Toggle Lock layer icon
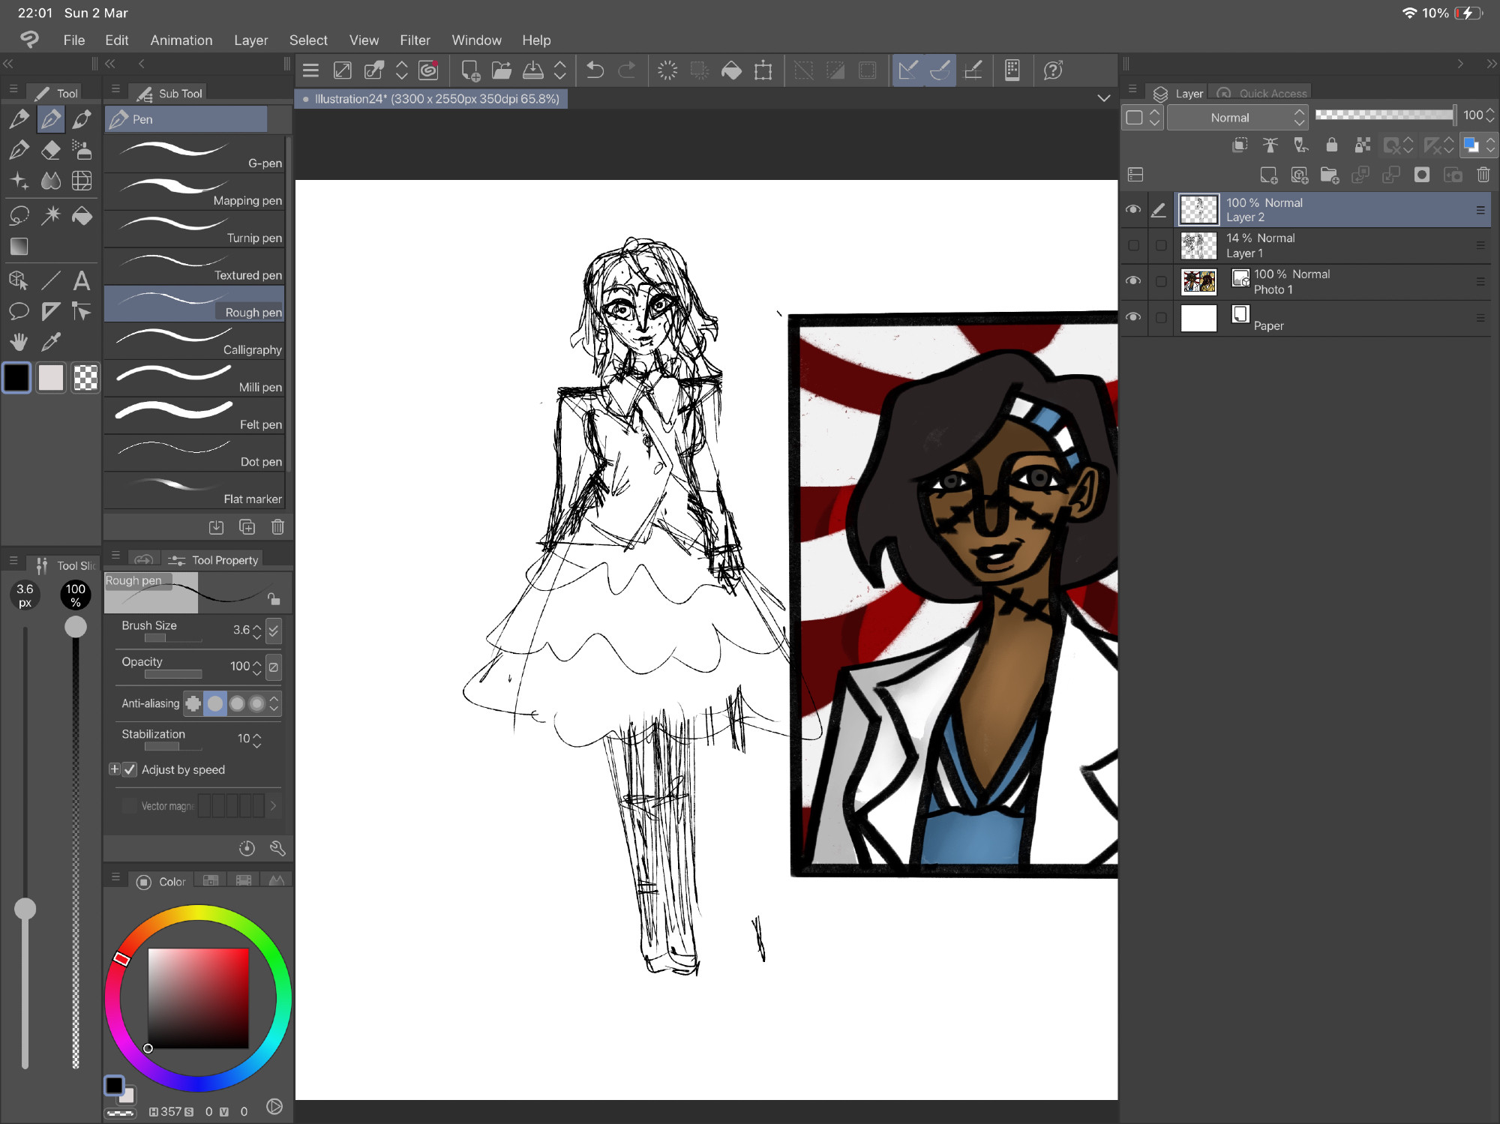This screenshot has width=1500, height=1124. [x=1332, y=145]
